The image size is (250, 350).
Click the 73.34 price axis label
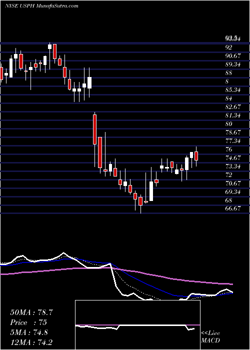tap(233, 166)
